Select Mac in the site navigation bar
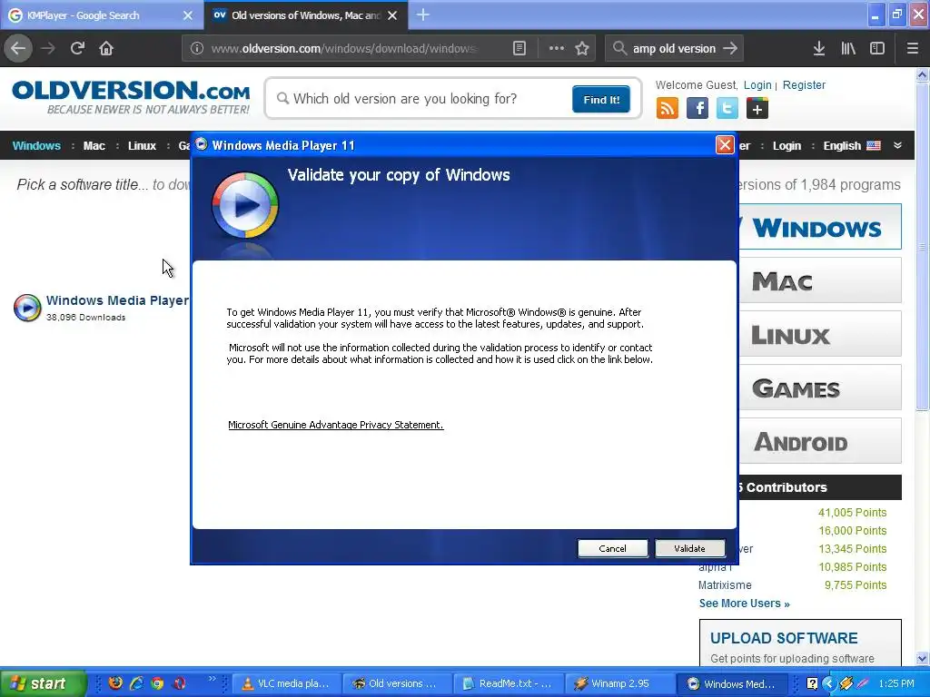Viewport: 930px width, 697px height. (x=94, y=146)
